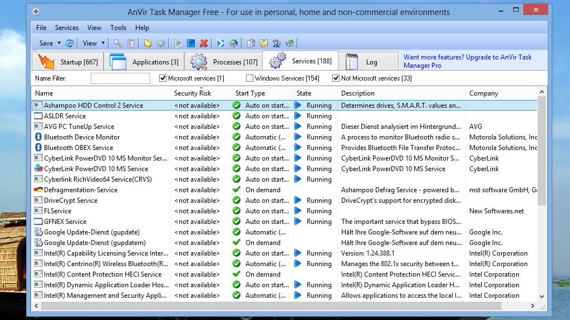Switch to the Startup [667] tab
Image resolution: width=570 pixels, height=320 pixels.
tap(67, 62)
